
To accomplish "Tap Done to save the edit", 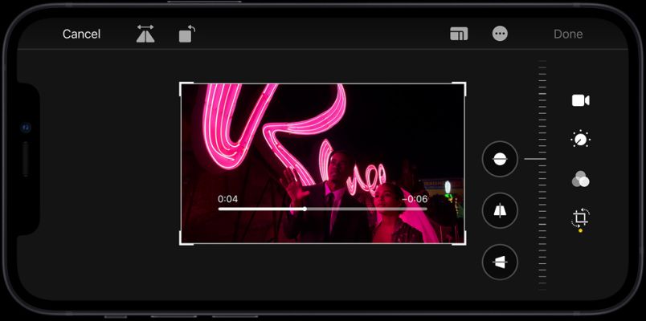I will (x=568, y=34).
